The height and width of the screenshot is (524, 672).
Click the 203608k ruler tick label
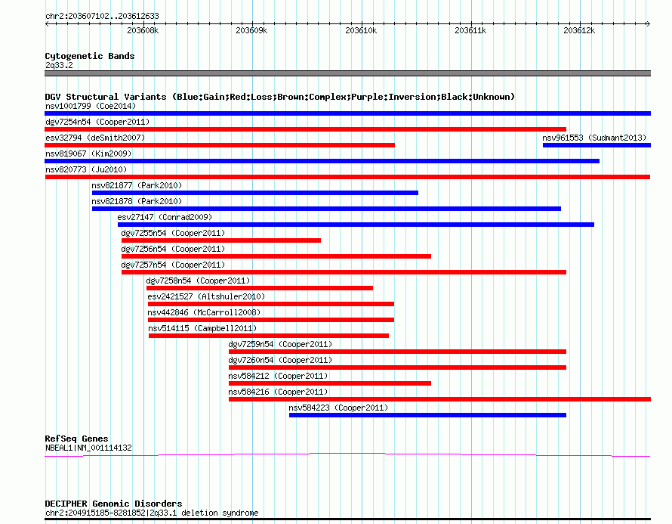143,30
